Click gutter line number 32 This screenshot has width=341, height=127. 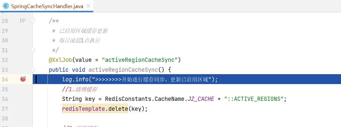(5, 60)
